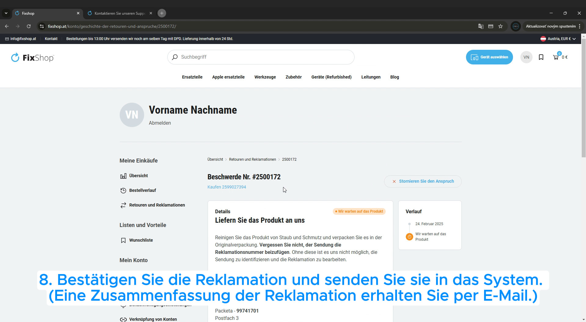Open Bestellverlauf in the sidebar

pyautogui.click(x=142, y=190)
